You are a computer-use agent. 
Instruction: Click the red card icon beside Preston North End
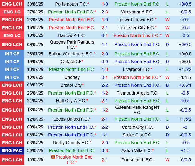[53, 157]
